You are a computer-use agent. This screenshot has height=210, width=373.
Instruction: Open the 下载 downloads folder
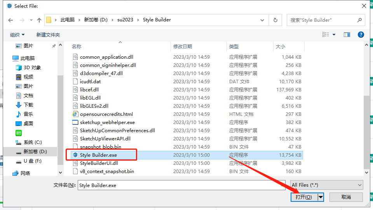point(28,105)
